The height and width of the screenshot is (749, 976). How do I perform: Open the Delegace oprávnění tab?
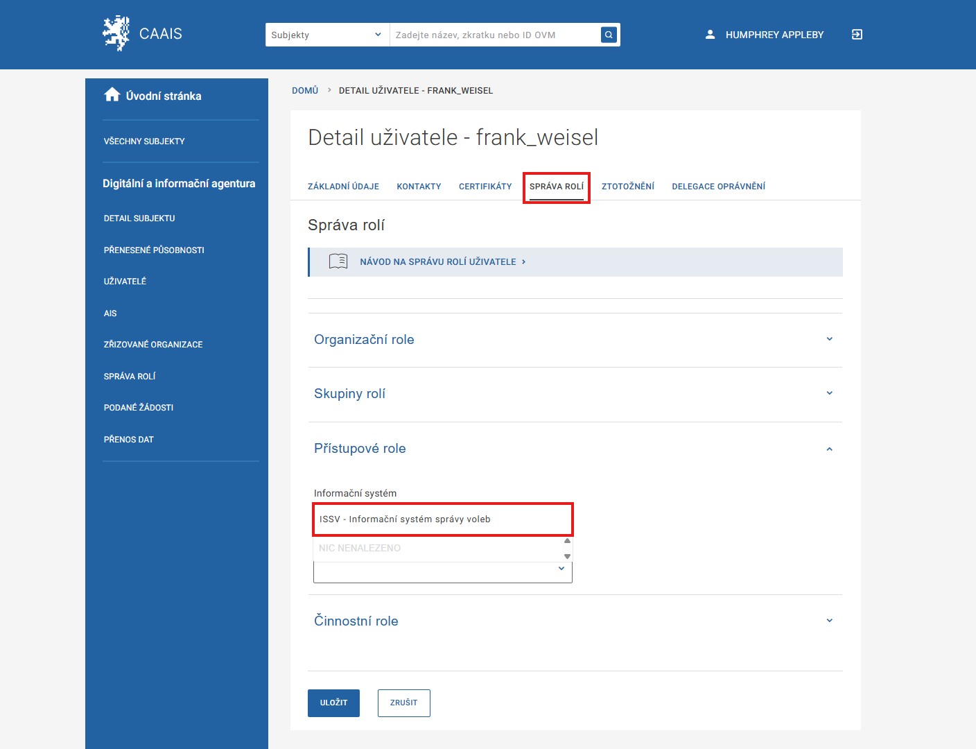pyautogui.click(x=718, y=187)
